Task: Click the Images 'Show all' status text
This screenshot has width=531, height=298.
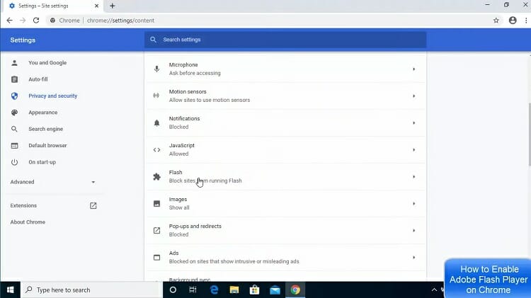Action: pyautogui.click(x=179, y=207)
